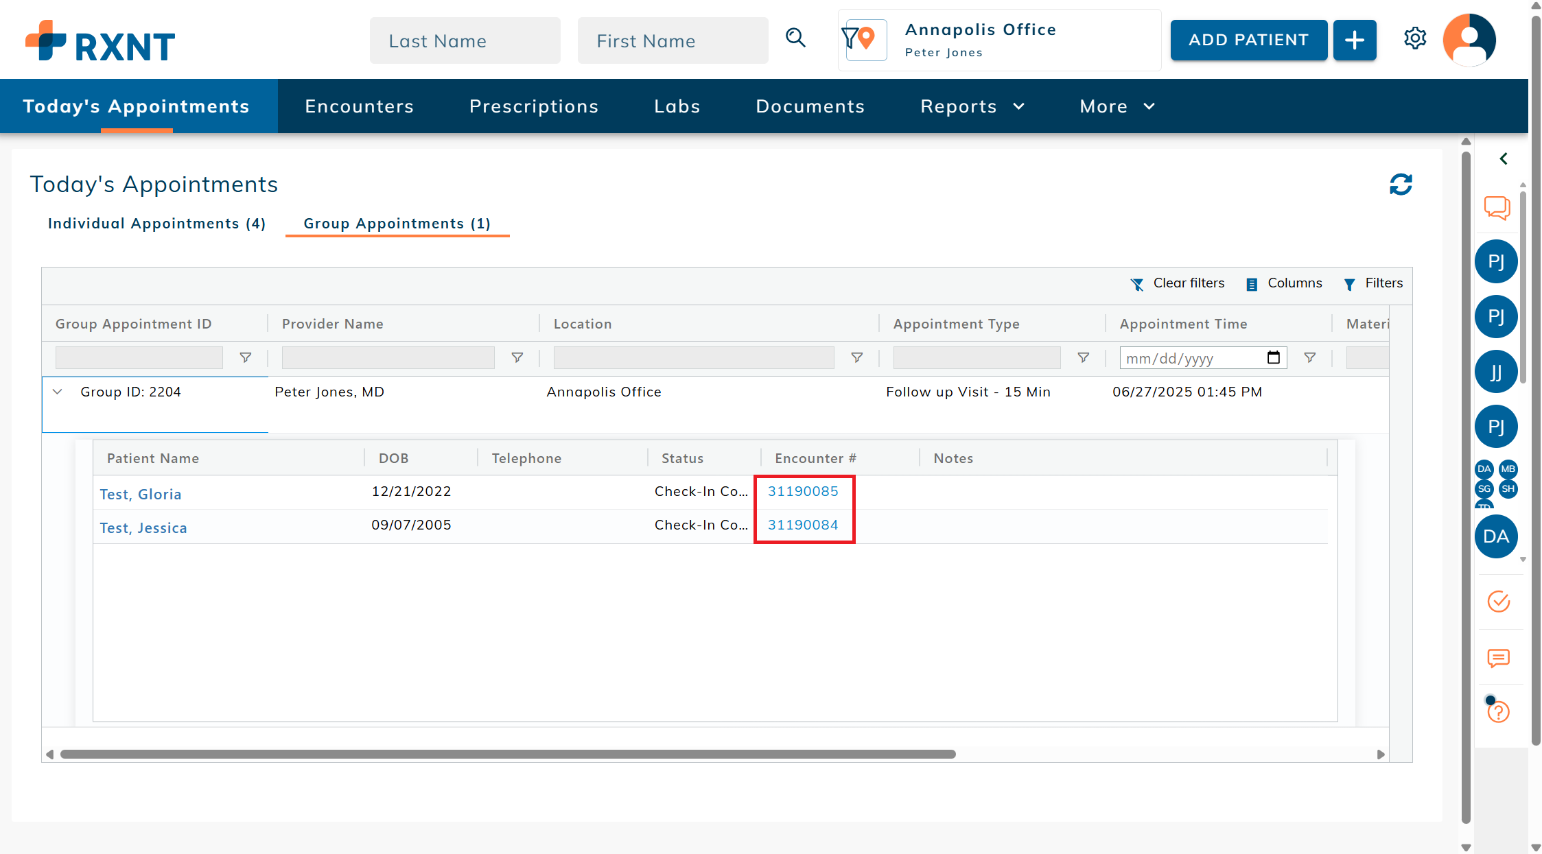Image resolution: width=1542 pixels, height=854 pixels.
Task: Click the patient search magnifier icon
Action: coord(795,38)
